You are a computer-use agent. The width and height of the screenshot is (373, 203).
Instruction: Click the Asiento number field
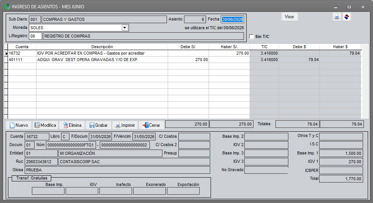pyautogui.click(x=195, y=19)
